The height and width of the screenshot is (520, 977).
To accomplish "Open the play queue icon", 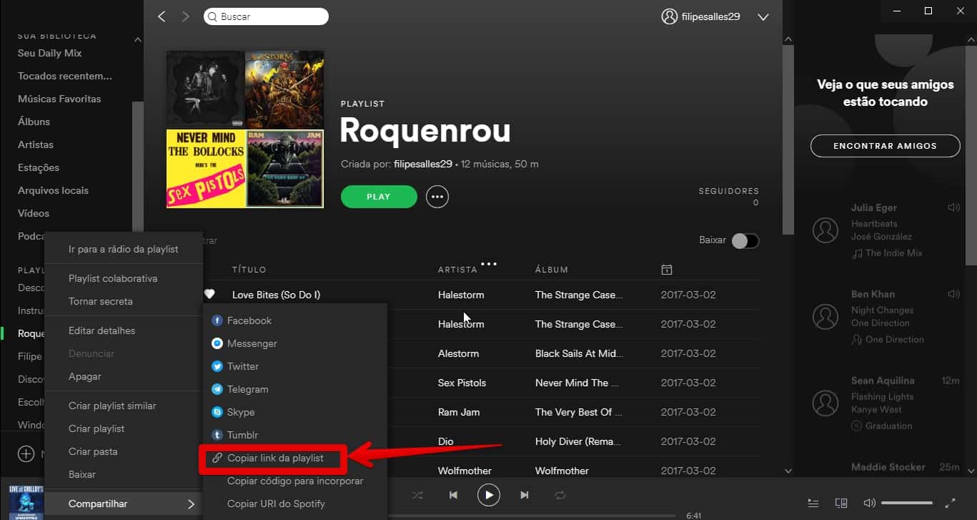I will [x=813, y=503].
